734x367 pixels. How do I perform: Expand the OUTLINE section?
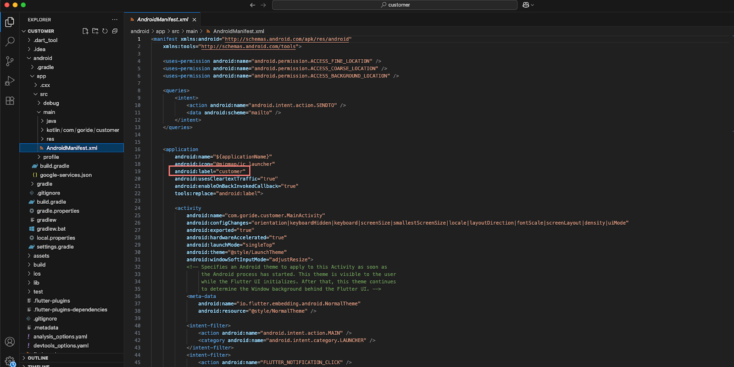click(x=38, y=358)
